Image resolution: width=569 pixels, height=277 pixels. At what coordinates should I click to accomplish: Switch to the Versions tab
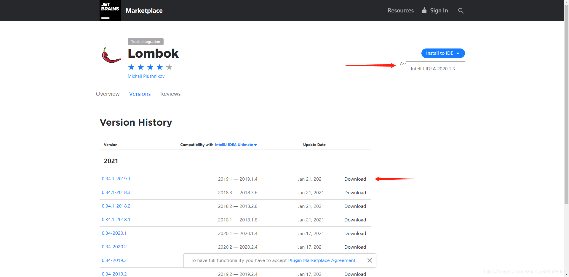click(x=140, y=94)
